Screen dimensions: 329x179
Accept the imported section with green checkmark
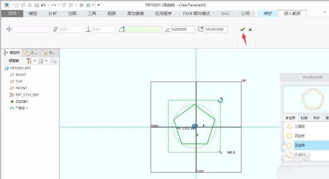tap(242, 29)
